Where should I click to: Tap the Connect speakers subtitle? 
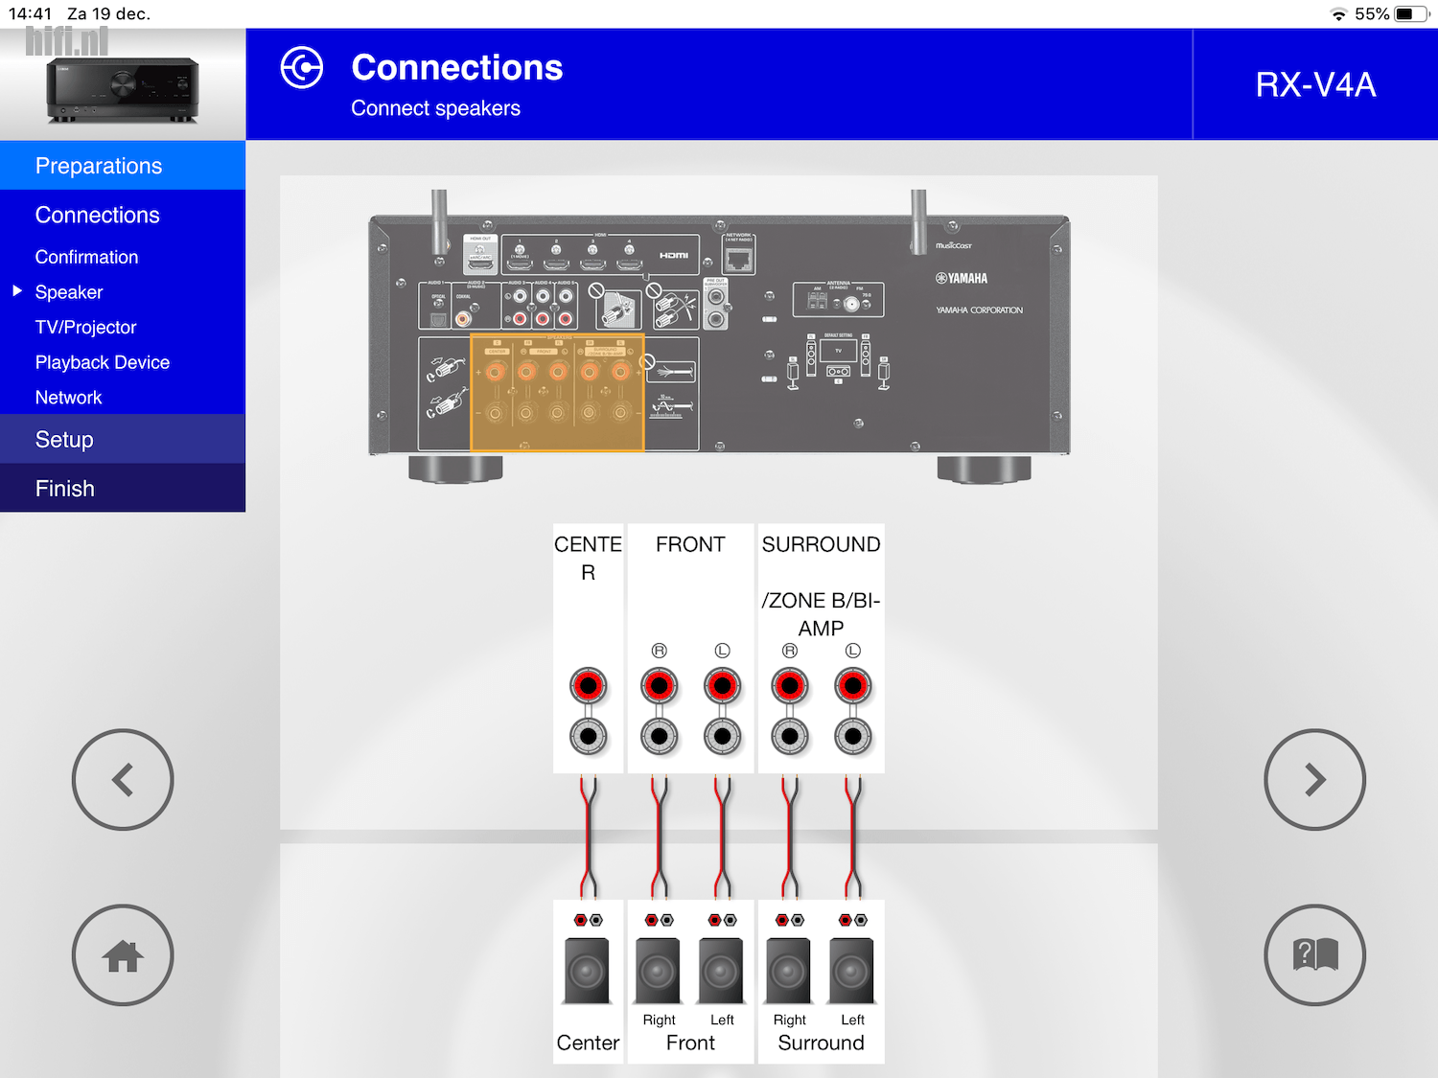(x=436, y=108)
